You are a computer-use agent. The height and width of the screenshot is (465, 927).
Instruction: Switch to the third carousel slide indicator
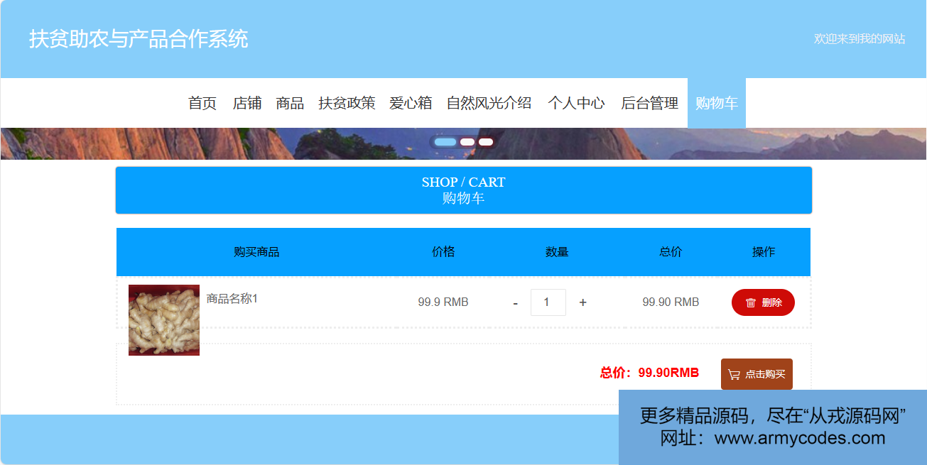point(486,142)
